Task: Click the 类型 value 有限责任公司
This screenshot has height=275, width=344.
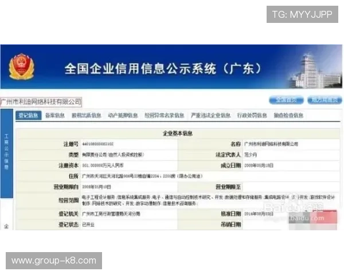Action: 113,155
